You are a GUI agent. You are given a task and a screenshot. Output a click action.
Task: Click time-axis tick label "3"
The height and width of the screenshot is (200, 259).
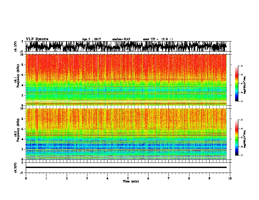87,178
